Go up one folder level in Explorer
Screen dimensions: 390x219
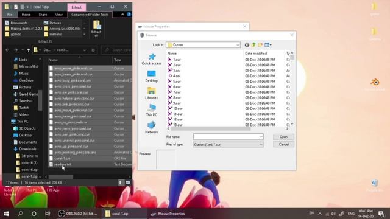(x=29, y=50)
